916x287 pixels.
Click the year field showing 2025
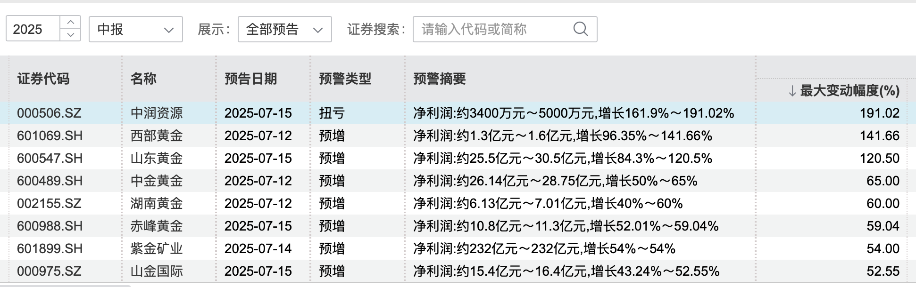point(32,29)
